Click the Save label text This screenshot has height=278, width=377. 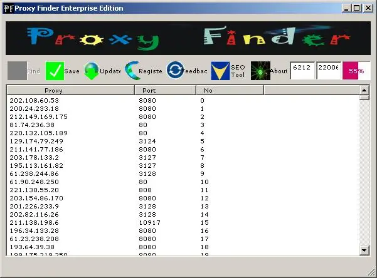tap(72, 71)
